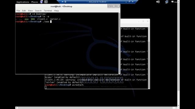This screenshot has width=195, height=109.
Task: Click 'aaa' in the ls output
Action: click(x=27, y=19)
